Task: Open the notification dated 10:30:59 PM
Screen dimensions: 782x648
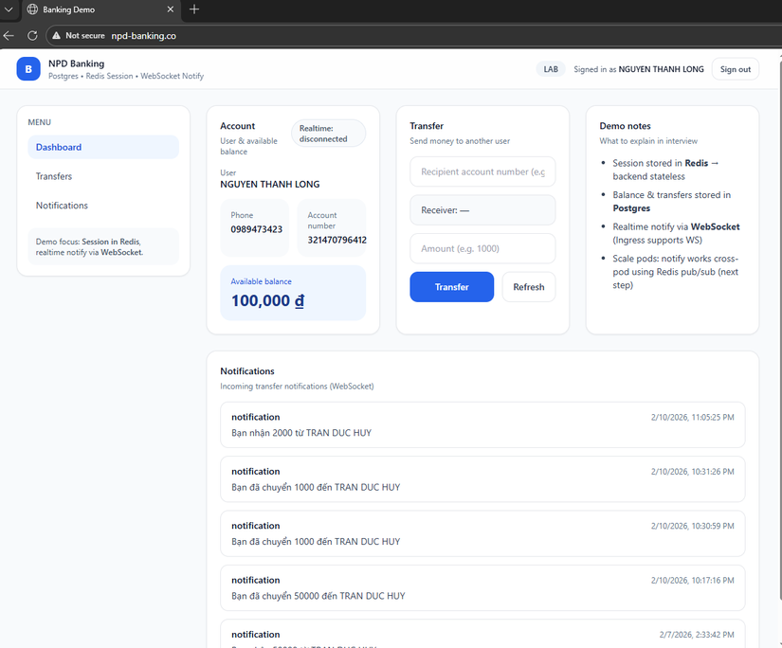Action: click(x=482, y=533)
